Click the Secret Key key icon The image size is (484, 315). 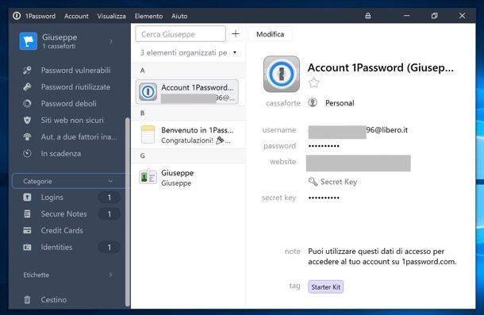click(x=313, y=182)
